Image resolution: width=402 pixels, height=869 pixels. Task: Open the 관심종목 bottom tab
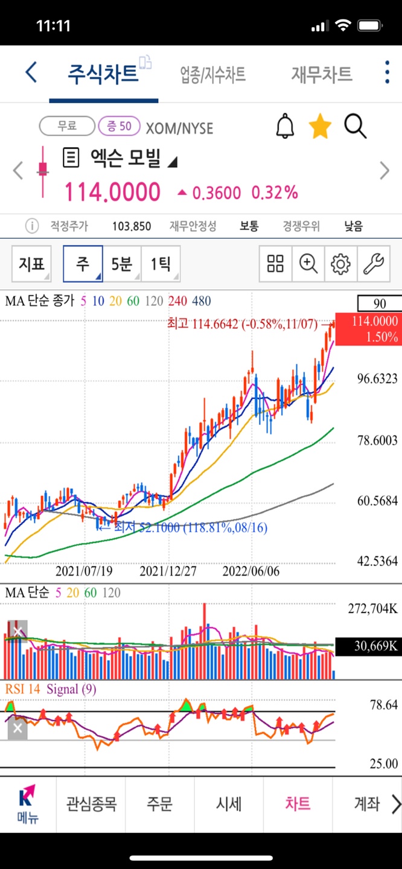pos(91,804)
